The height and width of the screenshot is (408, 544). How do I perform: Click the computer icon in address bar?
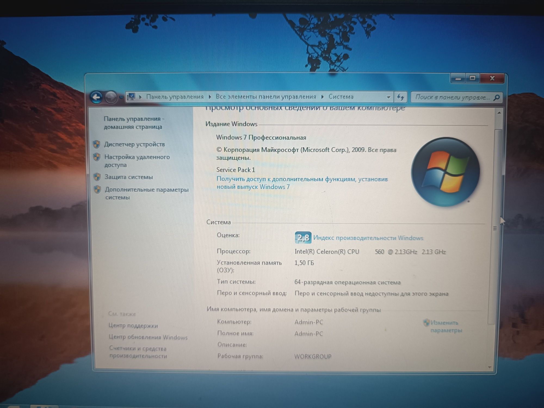point(132,97)
